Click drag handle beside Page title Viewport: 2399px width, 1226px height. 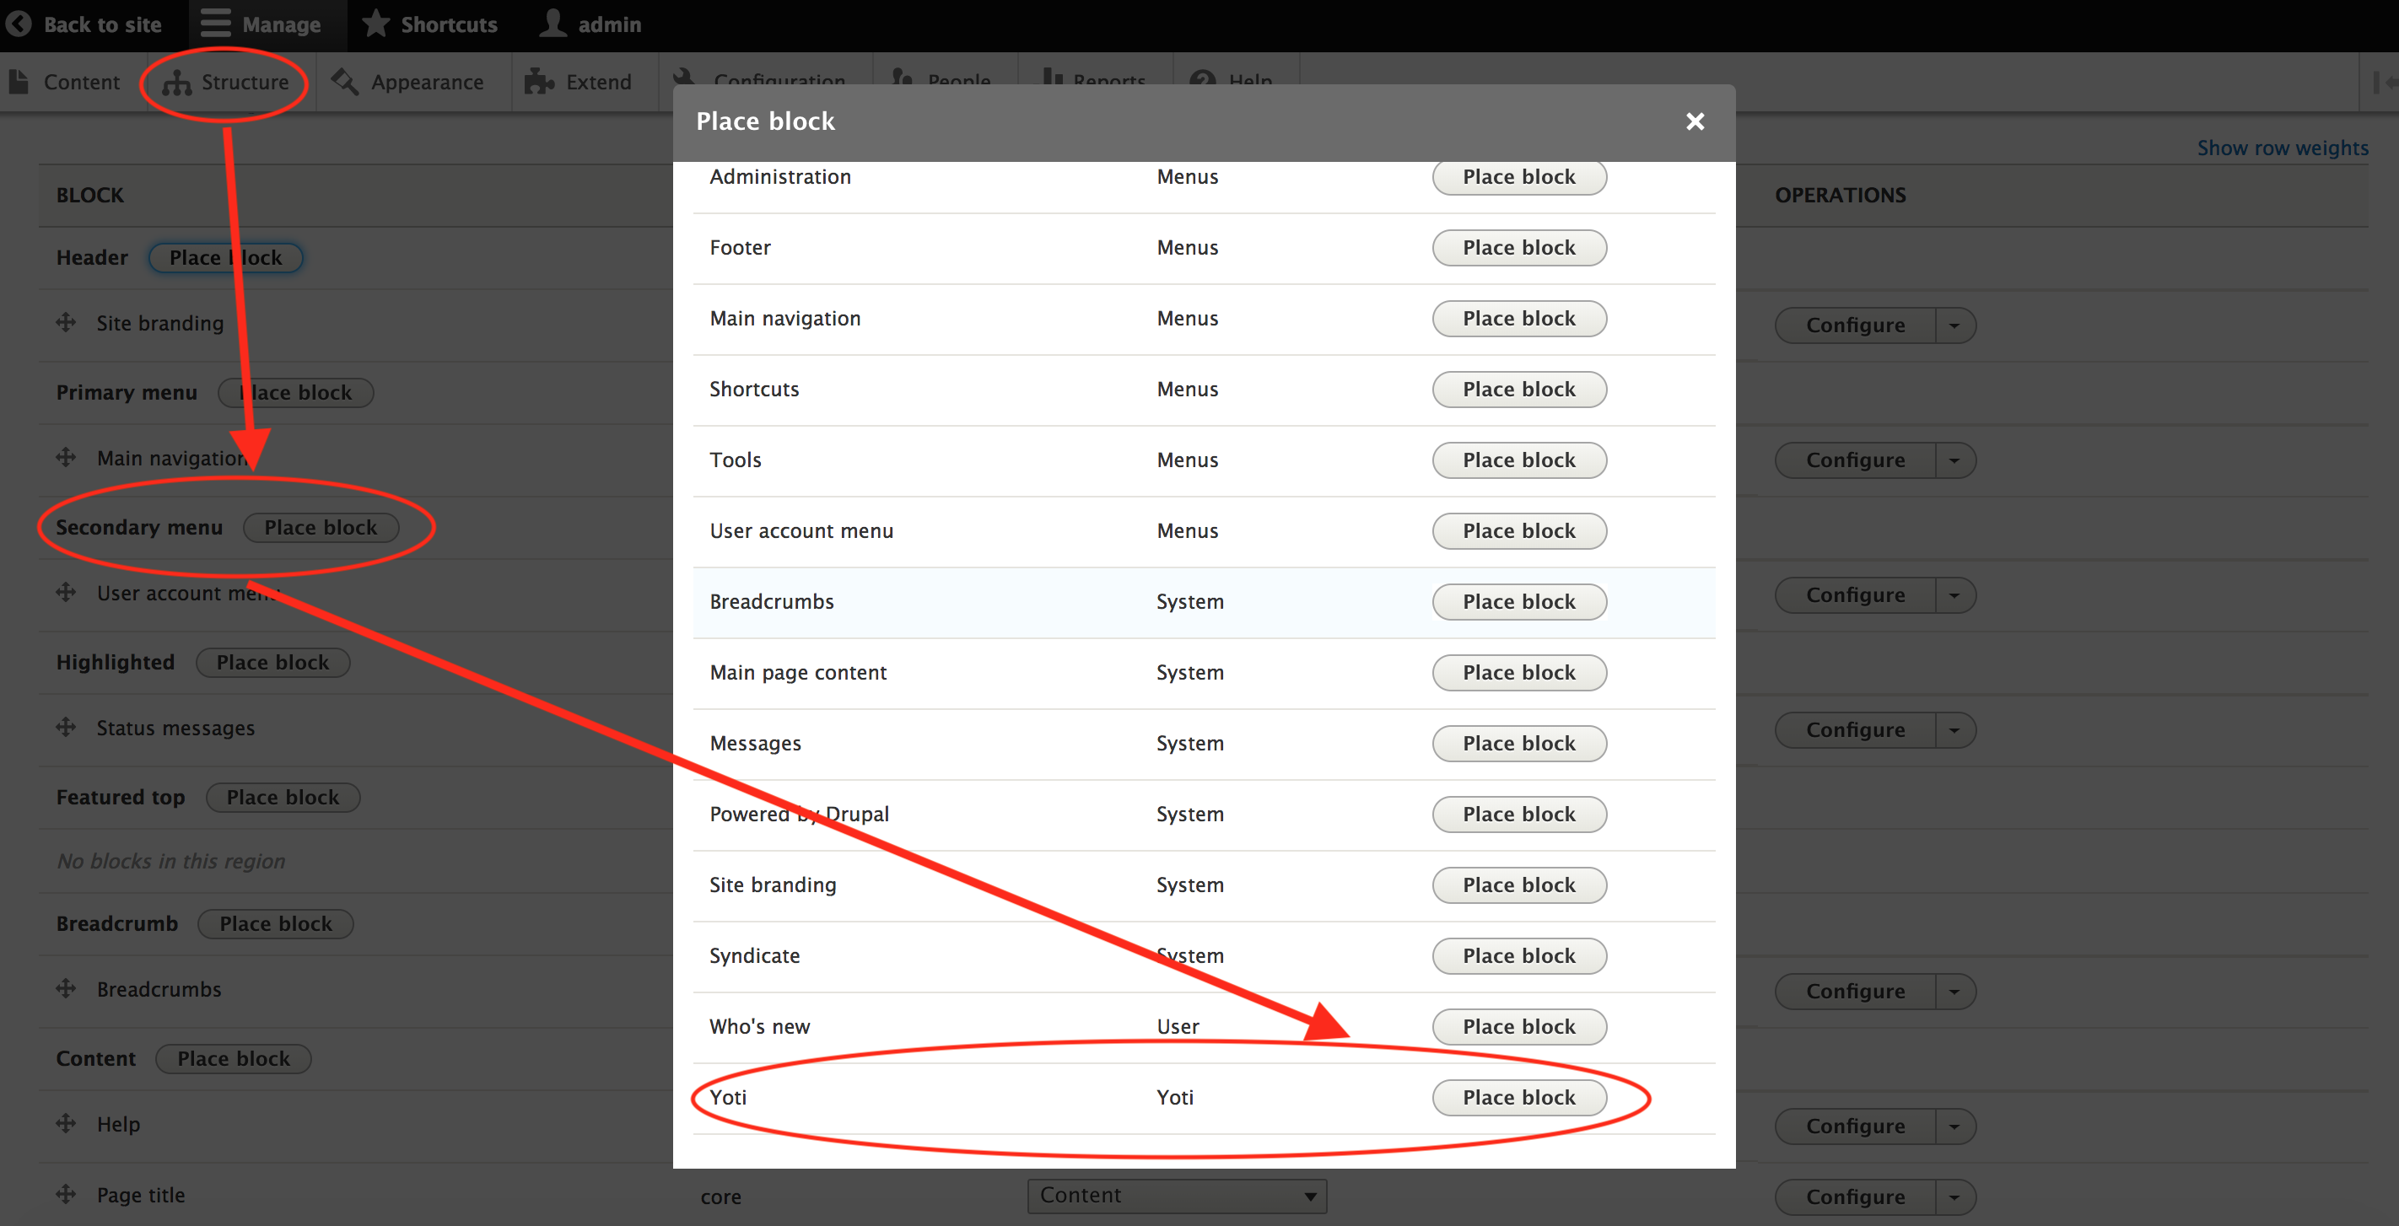point(66,1194)
